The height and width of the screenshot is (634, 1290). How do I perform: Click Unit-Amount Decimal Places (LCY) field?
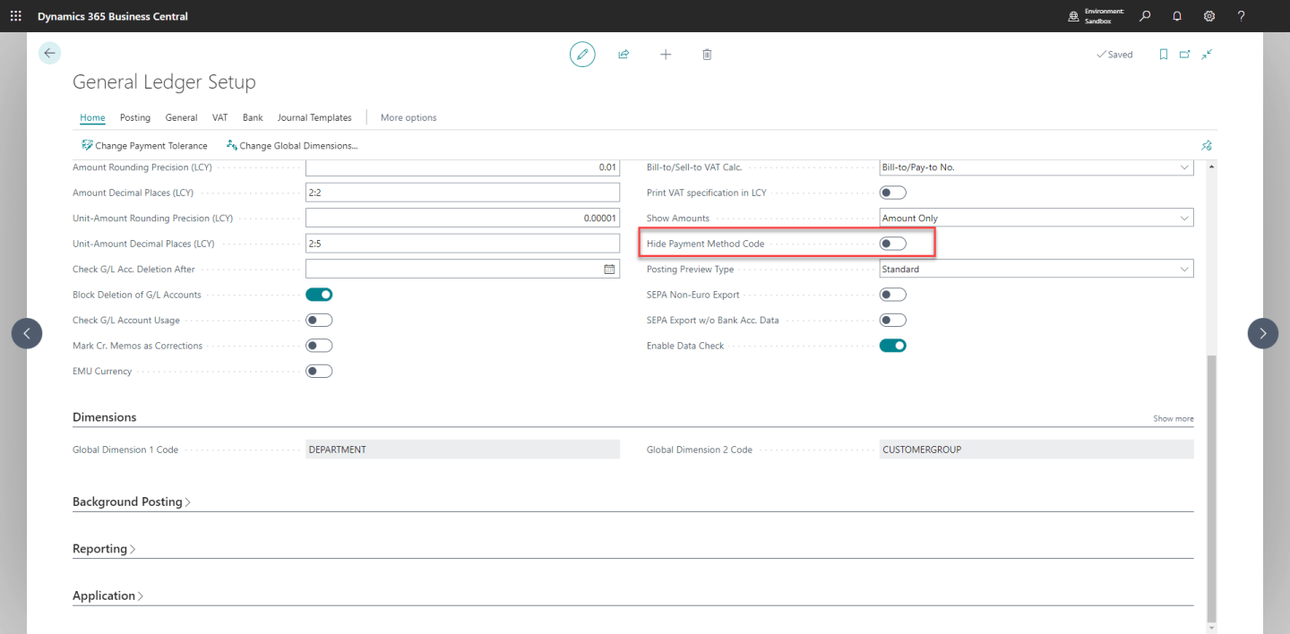point(463,244)
